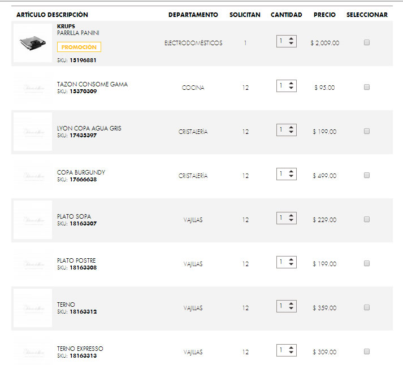Check the Copa Burgundy selection box

tap(367, 175)
